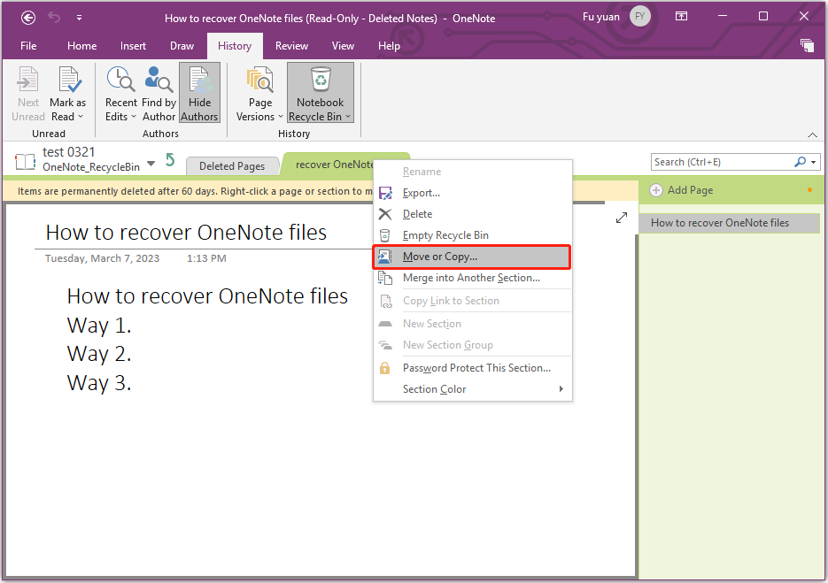Screen dimensions: 828x583
Task: Collapse the ribbon with the chevron
Action: point(812,135)
